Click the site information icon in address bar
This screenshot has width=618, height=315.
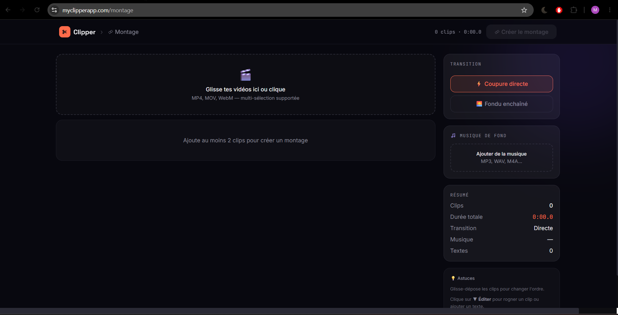(54, 10)
